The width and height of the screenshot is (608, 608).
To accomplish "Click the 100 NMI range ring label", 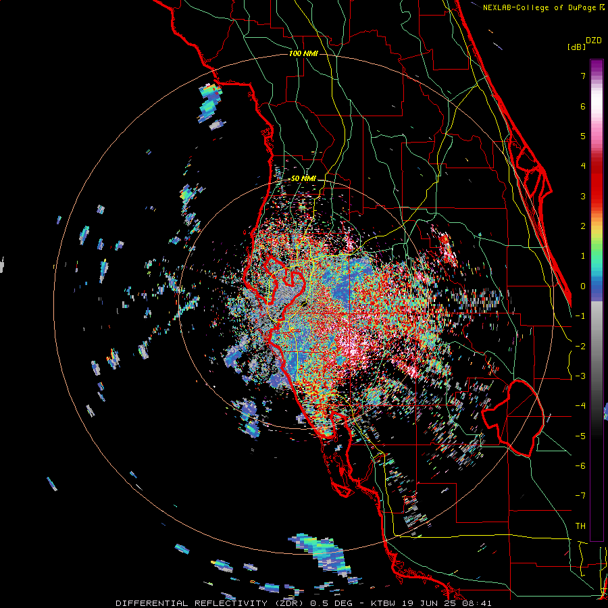I will (303, 53).
